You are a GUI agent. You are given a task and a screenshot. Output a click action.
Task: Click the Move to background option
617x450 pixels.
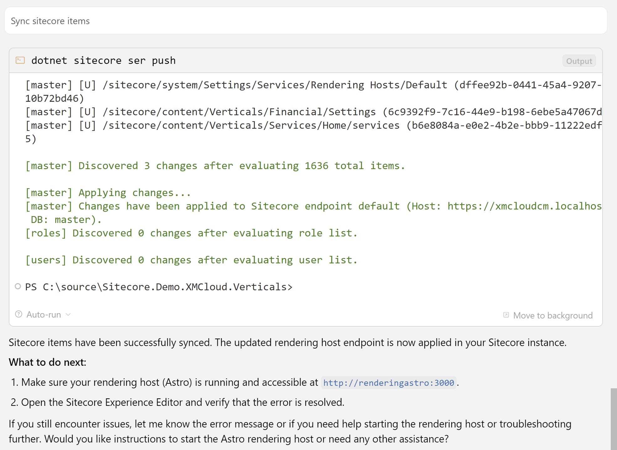point(553,315)
